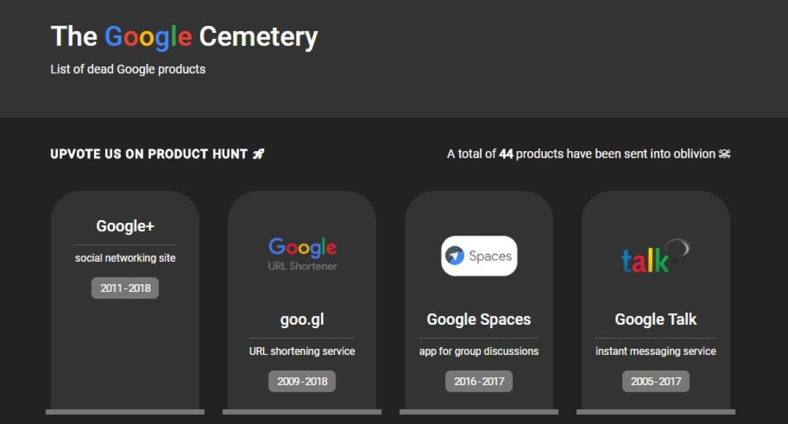Screen dimensions: 788x424
Task: Click the rocket icon beside Product Hunt text
Action: (x=259, y=153)
